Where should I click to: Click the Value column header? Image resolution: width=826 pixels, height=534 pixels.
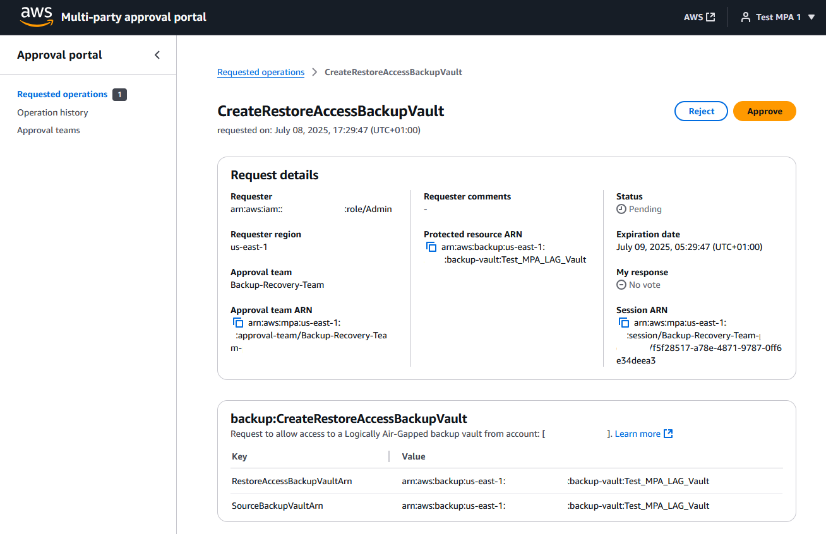(x=414, y=456)
